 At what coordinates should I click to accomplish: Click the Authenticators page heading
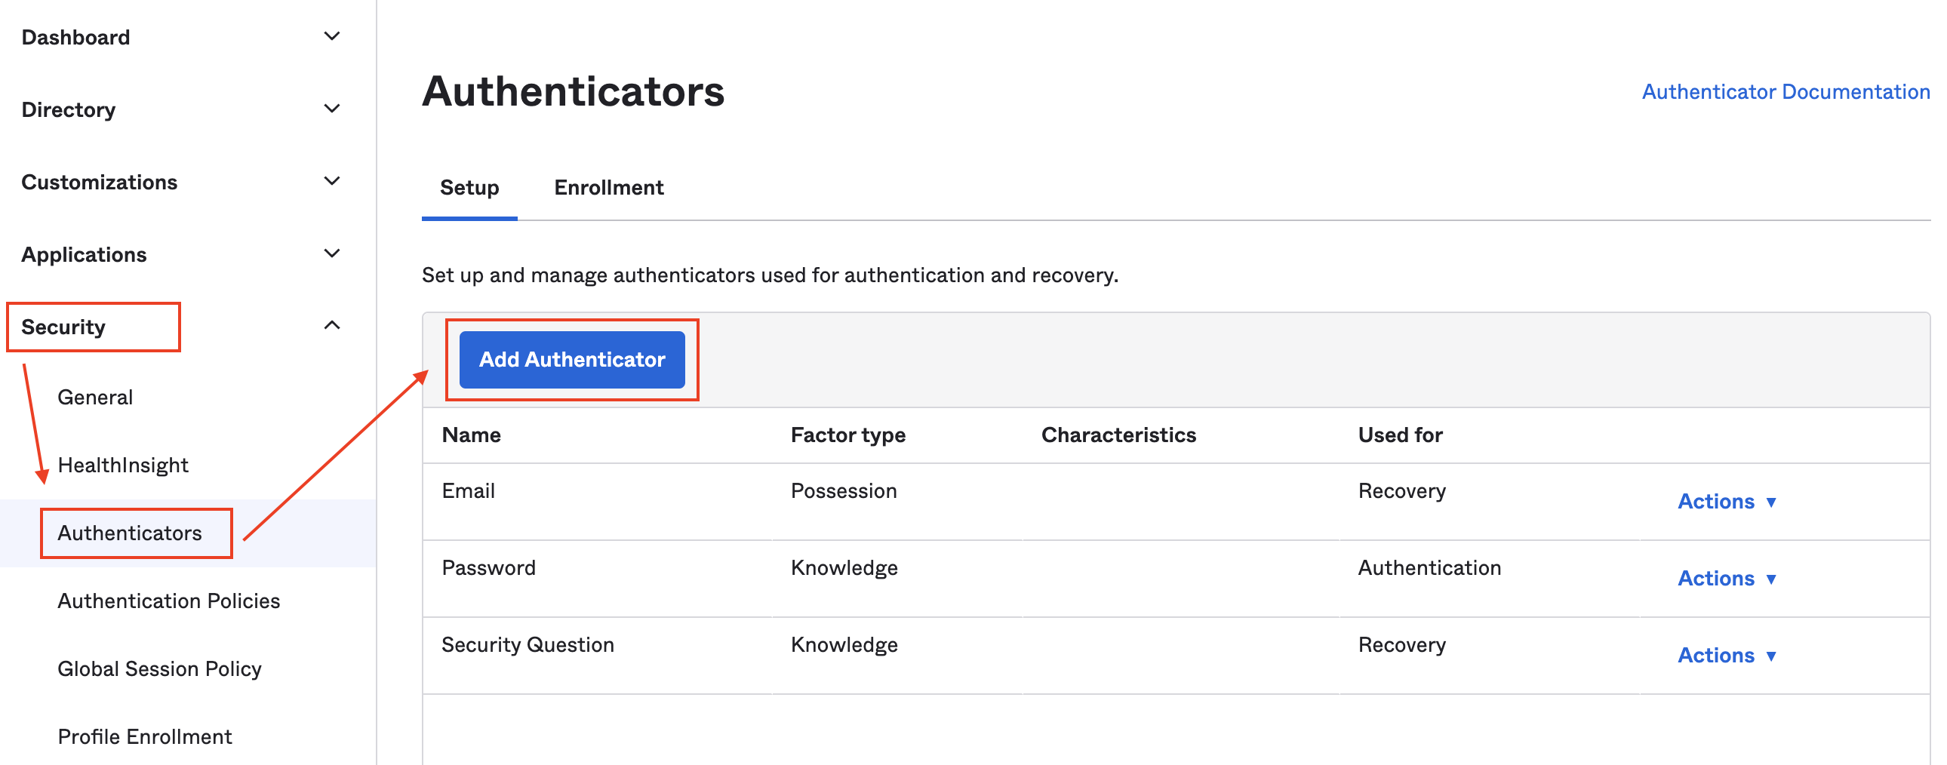[x=573, y=91]
